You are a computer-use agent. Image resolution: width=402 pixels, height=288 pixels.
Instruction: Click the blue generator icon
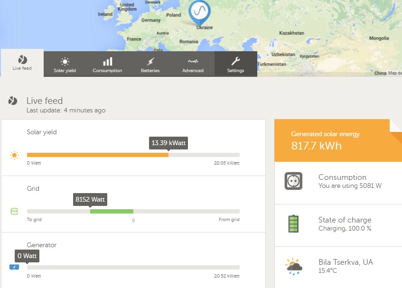(x=14, y=268)
